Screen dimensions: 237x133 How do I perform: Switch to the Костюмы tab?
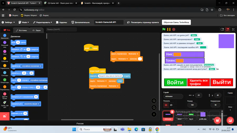[x=22, y=30]
